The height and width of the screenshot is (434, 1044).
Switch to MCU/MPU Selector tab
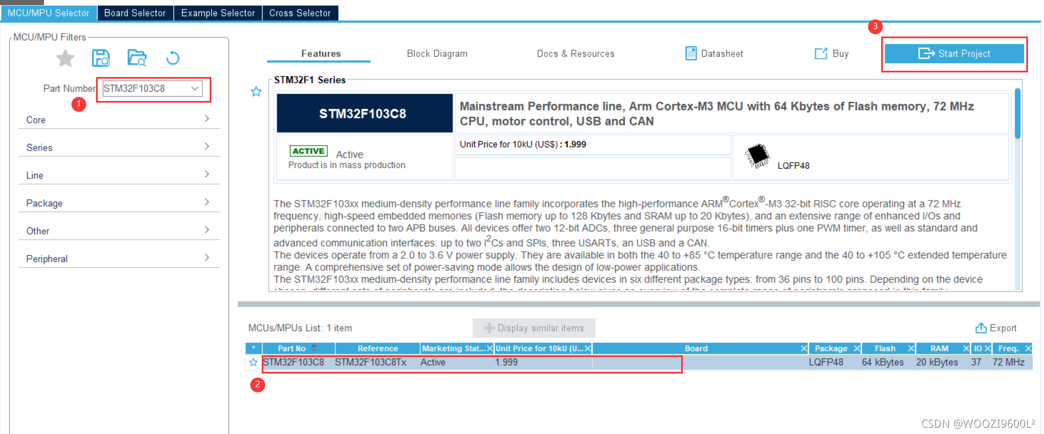coord(49,13)
